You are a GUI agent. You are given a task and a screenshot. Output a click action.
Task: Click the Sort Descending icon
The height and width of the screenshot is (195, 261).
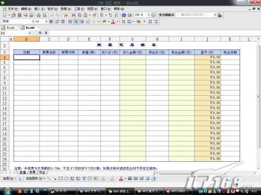(116, 15)
